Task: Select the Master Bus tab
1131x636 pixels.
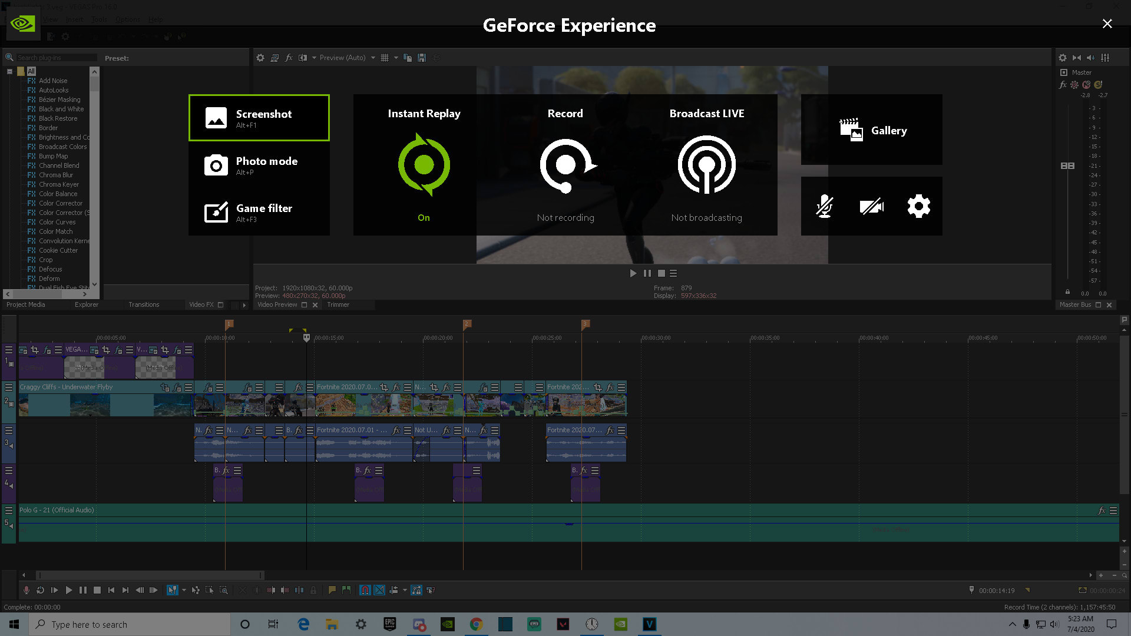Action: [x=1075, y=304]
